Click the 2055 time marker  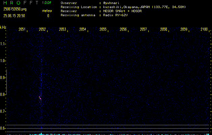point(103,29)
